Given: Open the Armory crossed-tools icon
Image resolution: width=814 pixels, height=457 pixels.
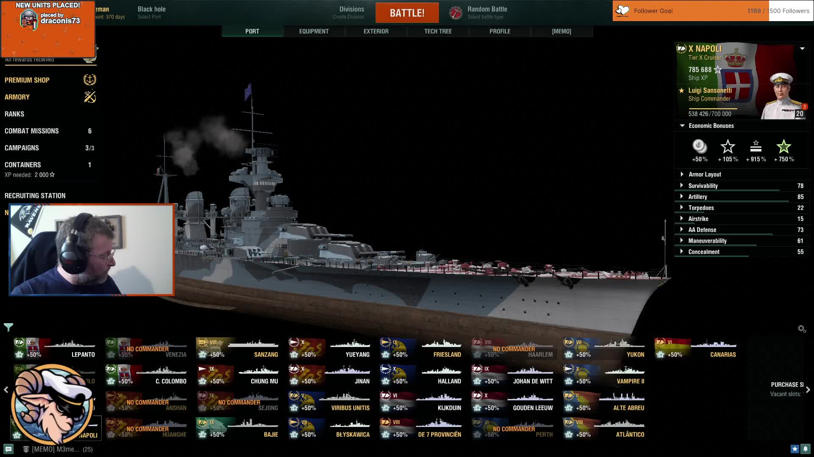Looking at the screenshot, I should 89,97.
